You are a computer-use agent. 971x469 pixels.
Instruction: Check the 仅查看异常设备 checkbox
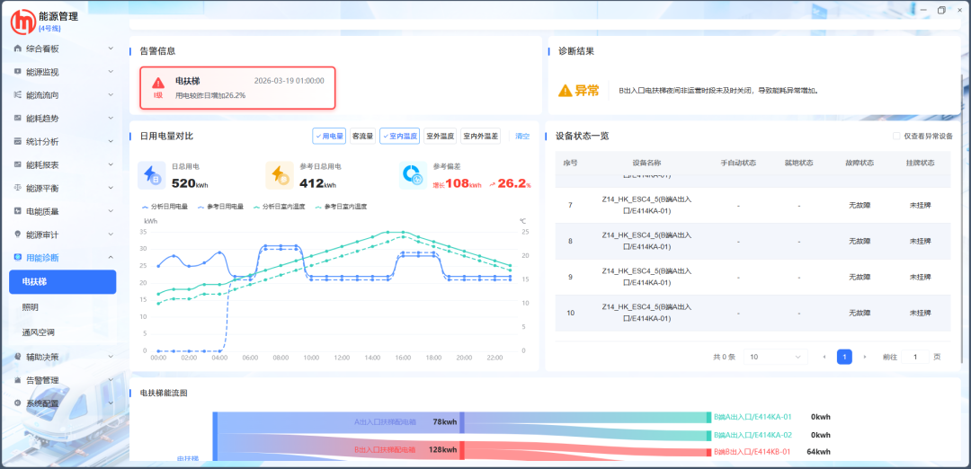click(896, 137)
